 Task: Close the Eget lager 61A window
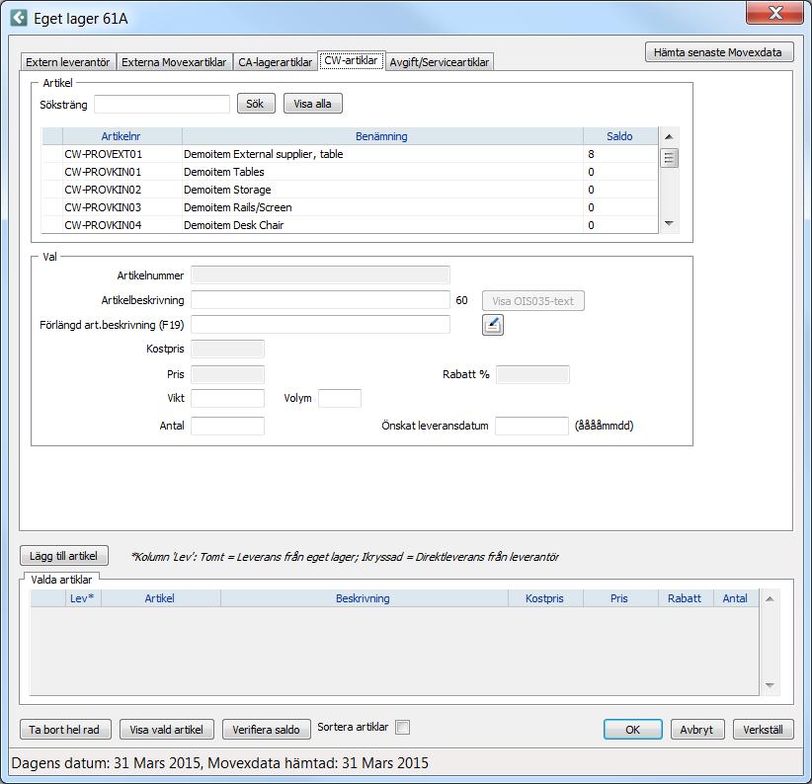(x=774, y=13)
